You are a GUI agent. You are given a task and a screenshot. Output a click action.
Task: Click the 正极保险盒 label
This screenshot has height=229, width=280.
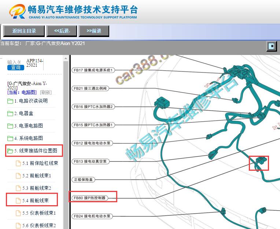point(83,180)
